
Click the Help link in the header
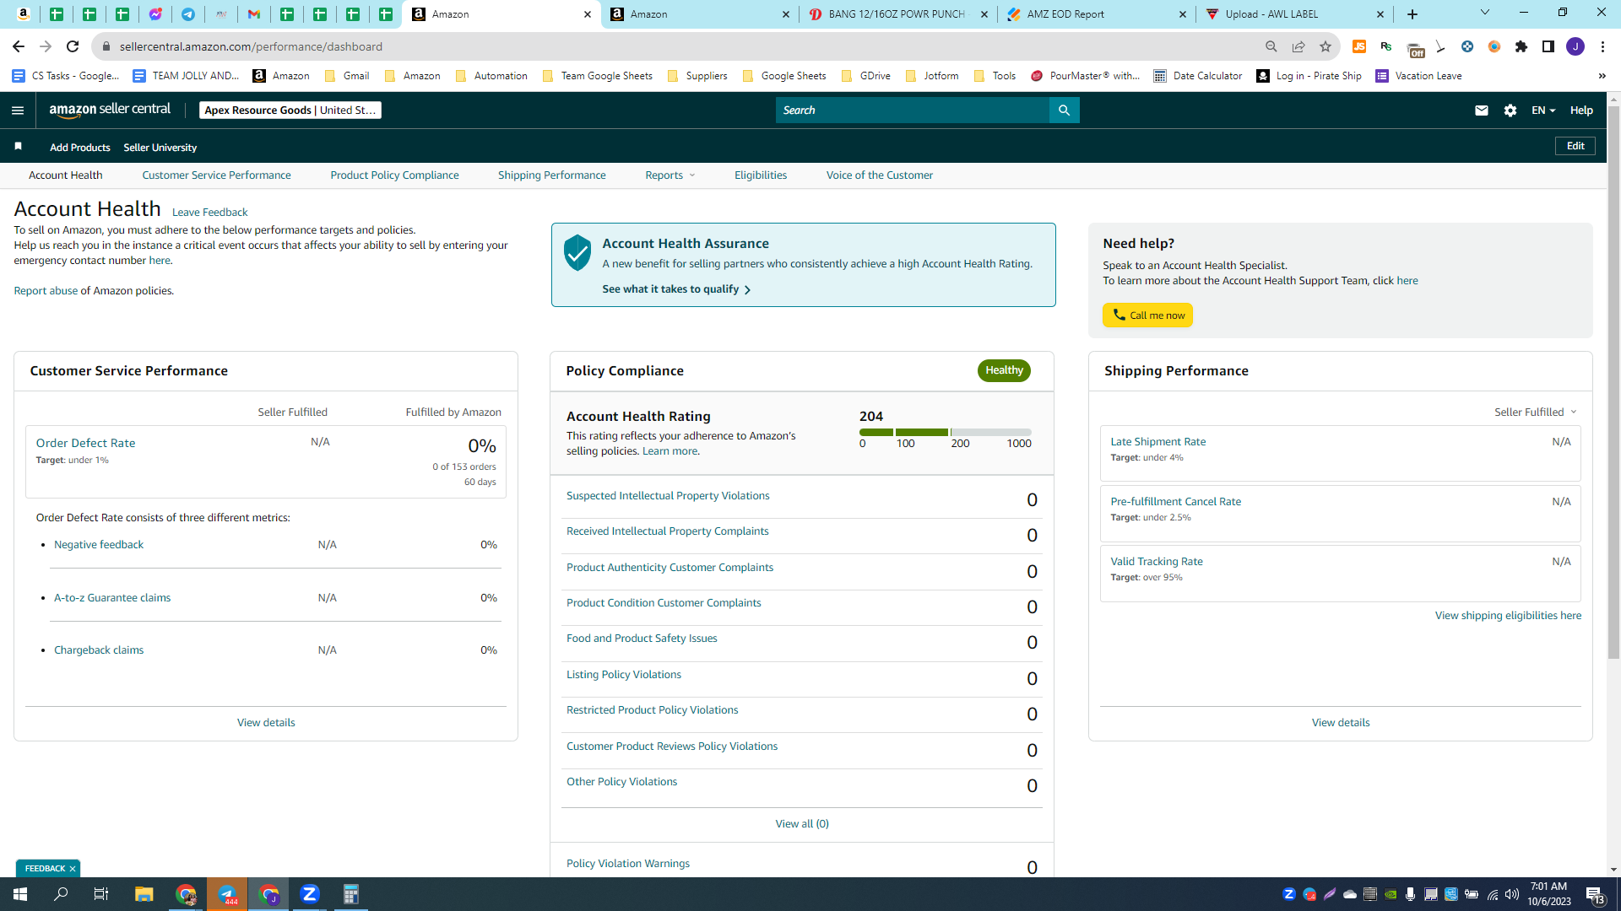pos(1581,111)
